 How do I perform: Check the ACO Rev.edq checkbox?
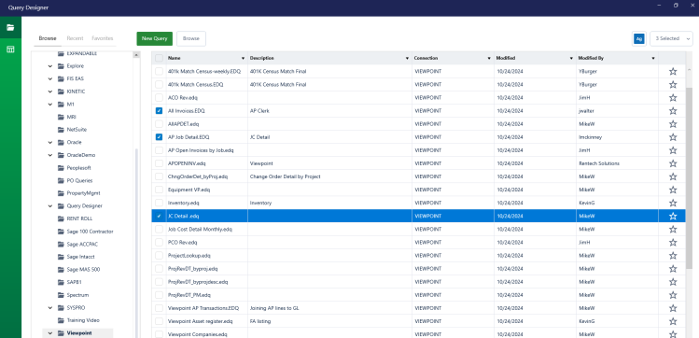159,98
